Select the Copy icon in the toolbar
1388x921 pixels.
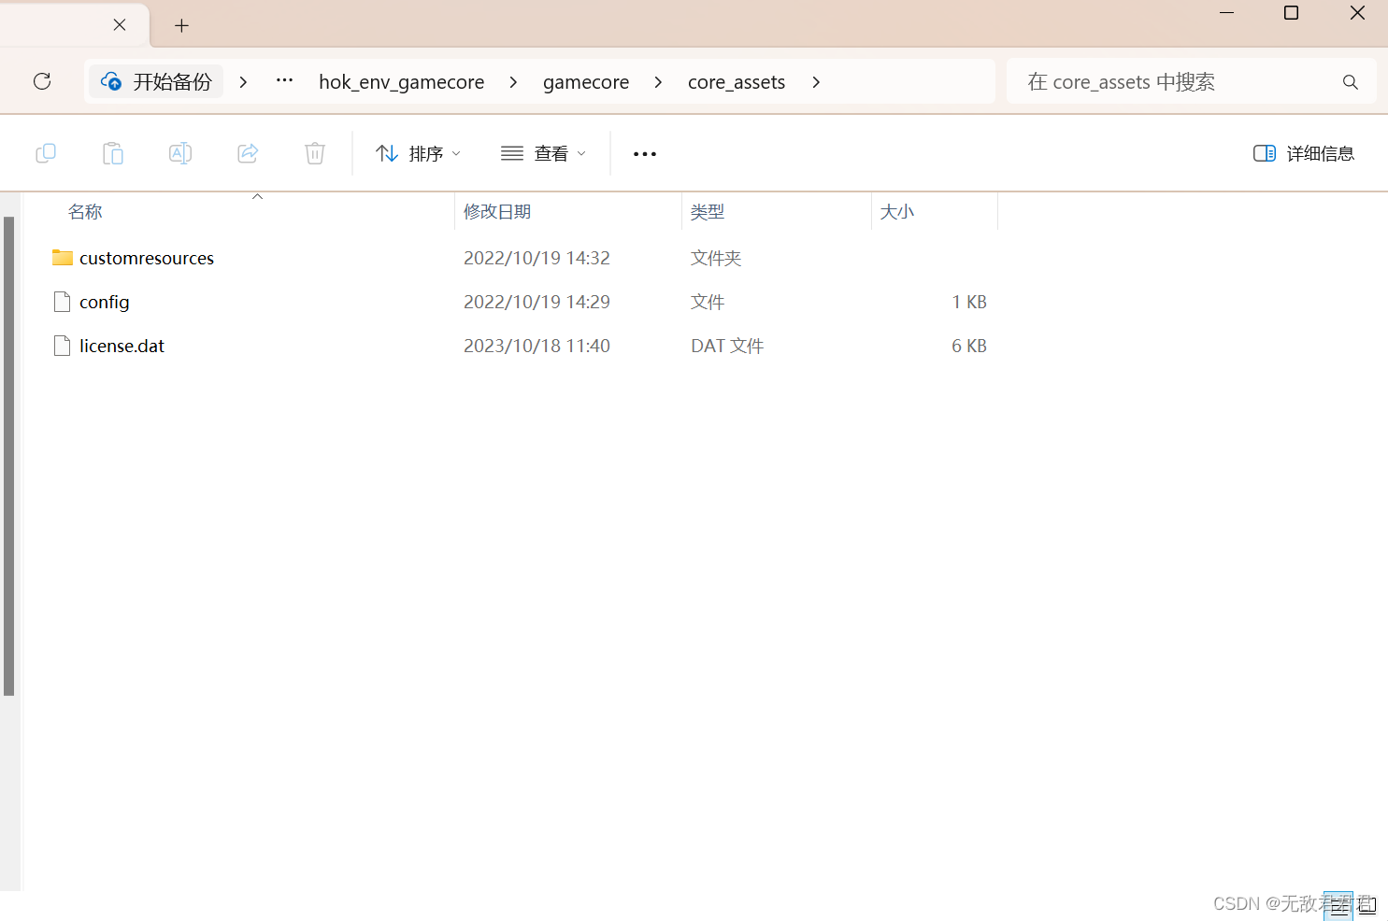pyautogui.click(x=45, y=152)
